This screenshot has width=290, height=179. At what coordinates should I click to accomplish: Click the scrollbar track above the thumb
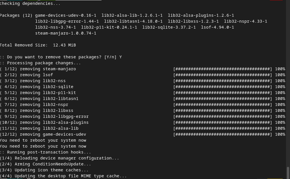coord(288,83)
